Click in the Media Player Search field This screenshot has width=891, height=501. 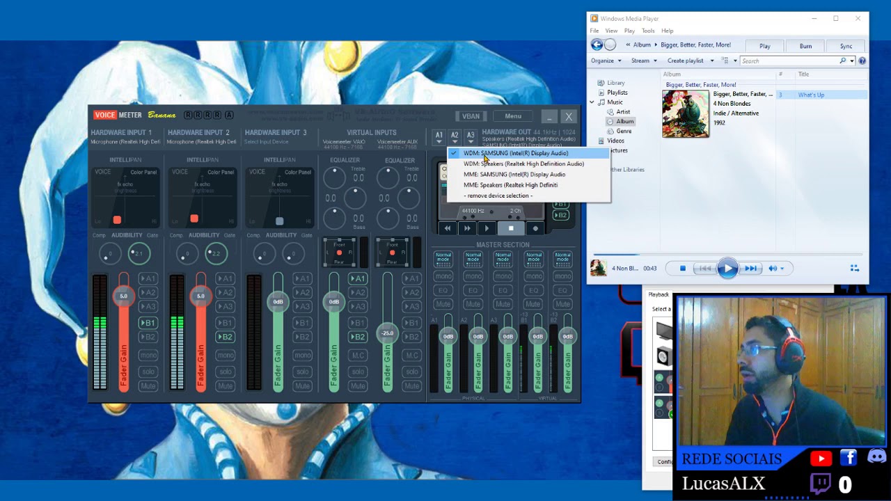(x=789, y=61)
